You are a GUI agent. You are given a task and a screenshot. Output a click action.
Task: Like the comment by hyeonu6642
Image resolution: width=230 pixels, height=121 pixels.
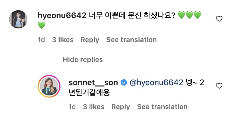click(219, 19)
